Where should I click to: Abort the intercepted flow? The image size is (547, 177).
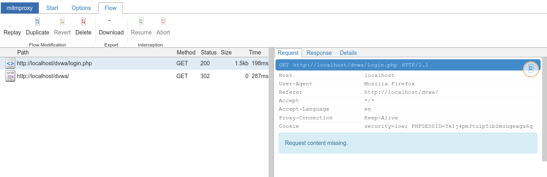pos(163,22)
